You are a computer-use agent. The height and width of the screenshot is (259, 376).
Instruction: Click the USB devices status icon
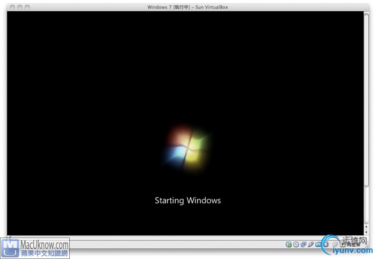point(311,244)
